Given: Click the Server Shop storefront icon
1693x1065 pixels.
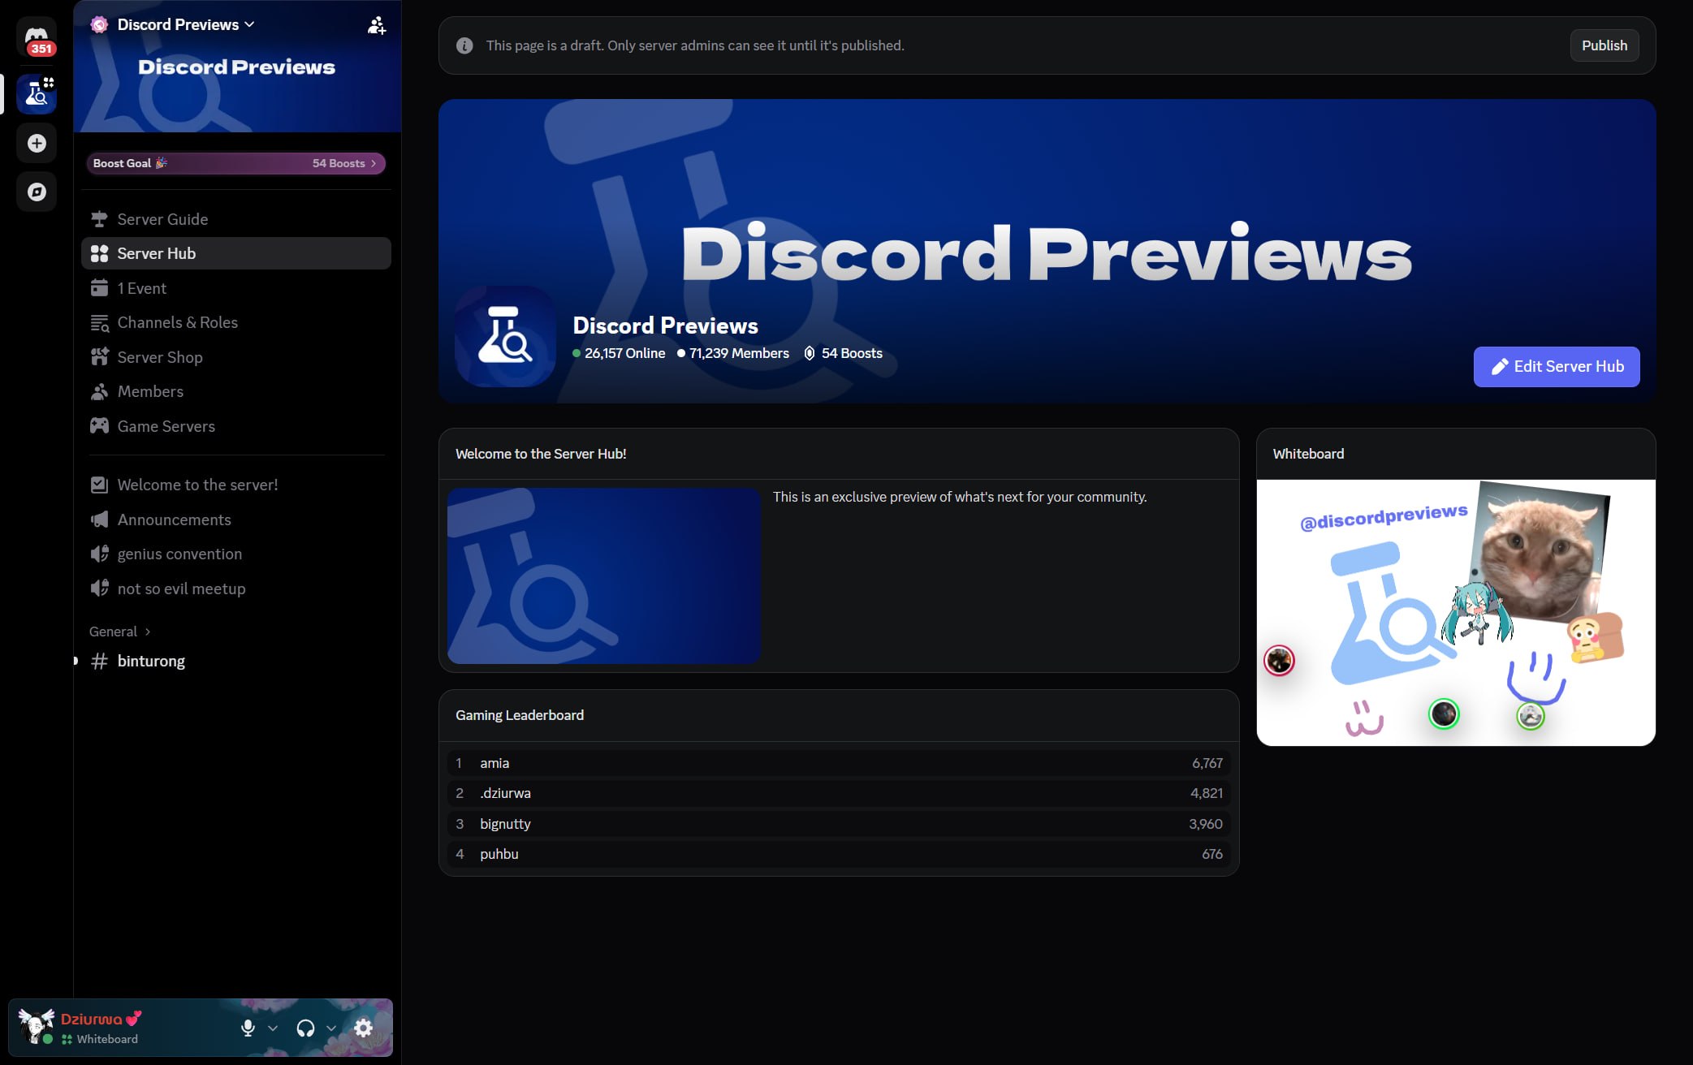Looking at the screenshot, I should click(99, 357).
